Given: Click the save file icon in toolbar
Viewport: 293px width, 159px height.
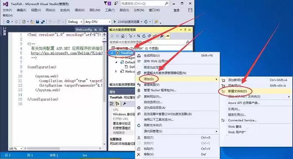Looking at the screenshot, I should click(x=37, y=22).
